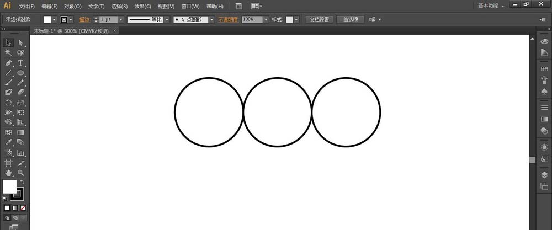Swap fill and stroke colors
Image resolution: width=552 pixels, height=230 pixels.
tap(23, 181)
